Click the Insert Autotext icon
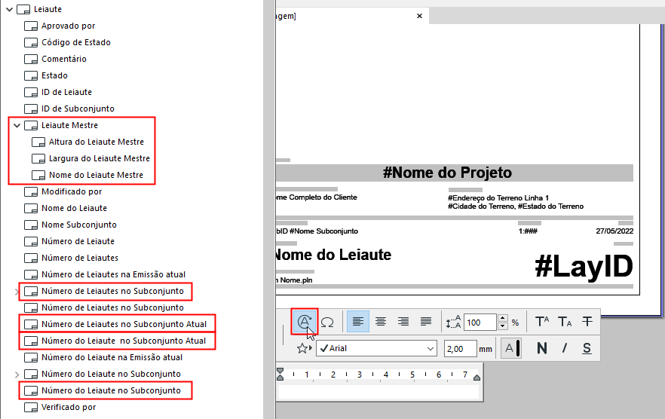Screen dimensions: 665x419 pyautogui.click(x=305, y=322)
